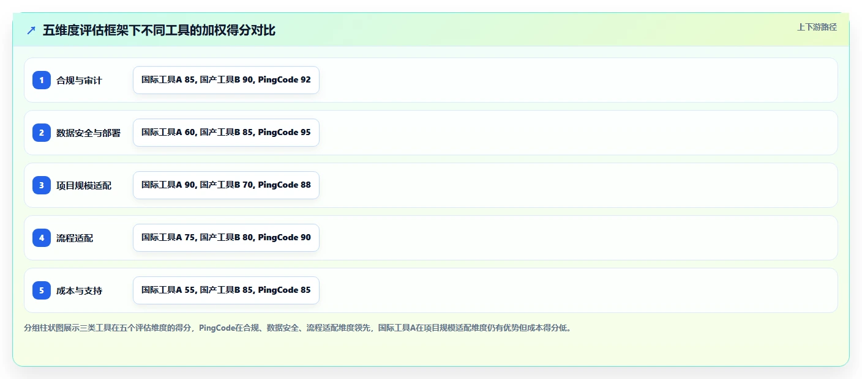
Task: Click the title 五维度评估框架下不同工具的加权得分对比
Action: click(159, 31)
